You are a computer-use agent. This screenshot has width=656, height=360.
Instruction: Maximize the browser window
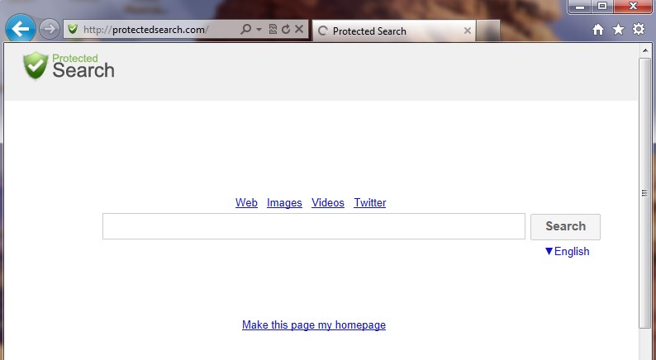point(602,7)
